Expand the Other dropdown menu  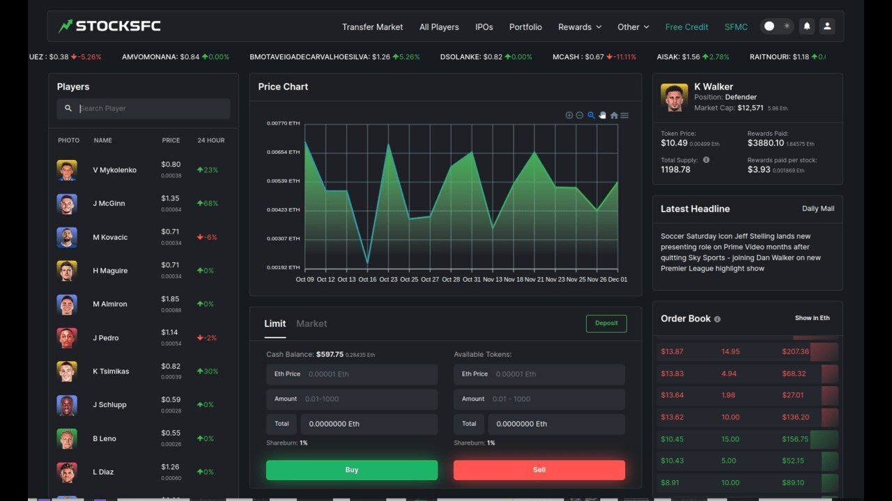pos(633,27)
